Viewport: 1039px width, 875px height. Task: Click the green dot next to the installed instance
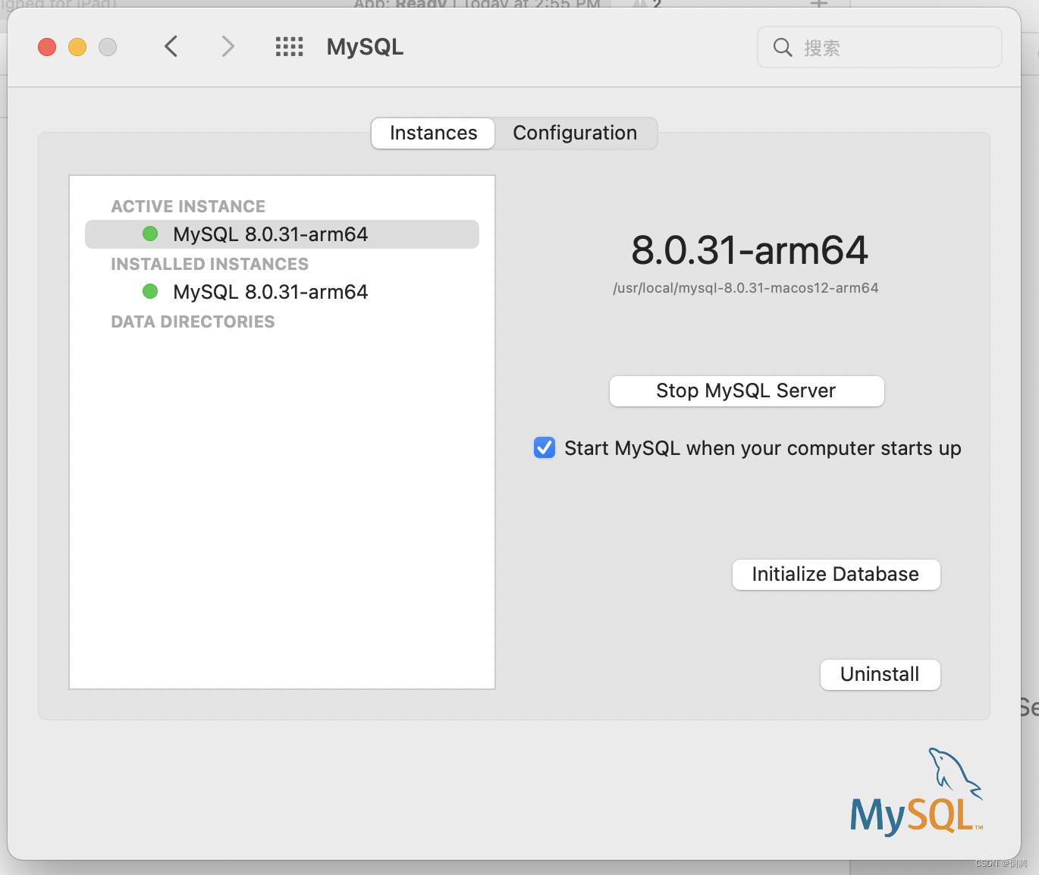[x=149, y=291]
